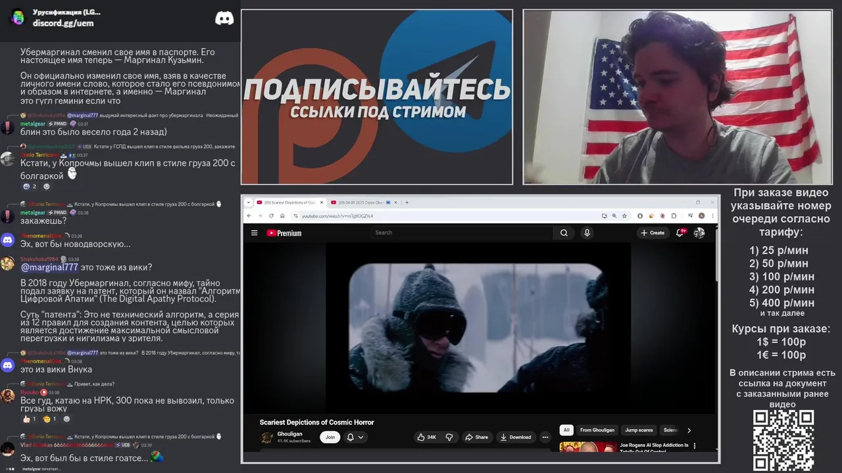842x473 pixels.
Task: Click the Download button
Action: tap(516, 437)
